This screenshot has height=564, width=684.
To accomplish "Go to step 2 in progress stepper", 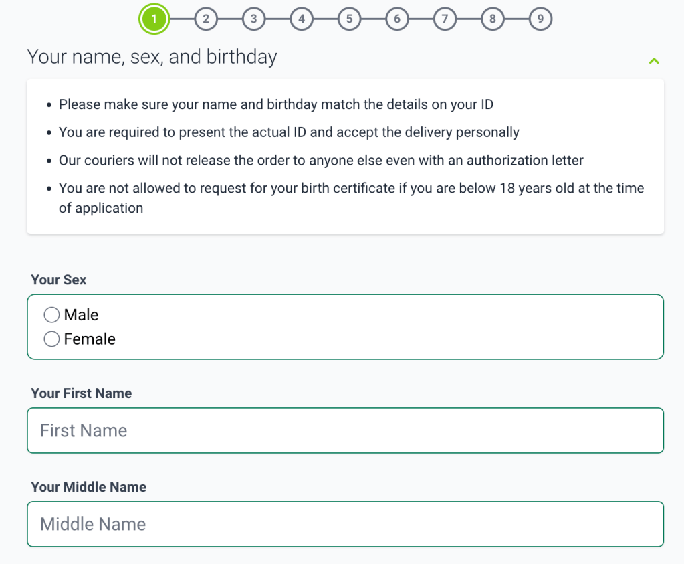I will [206, 19].
